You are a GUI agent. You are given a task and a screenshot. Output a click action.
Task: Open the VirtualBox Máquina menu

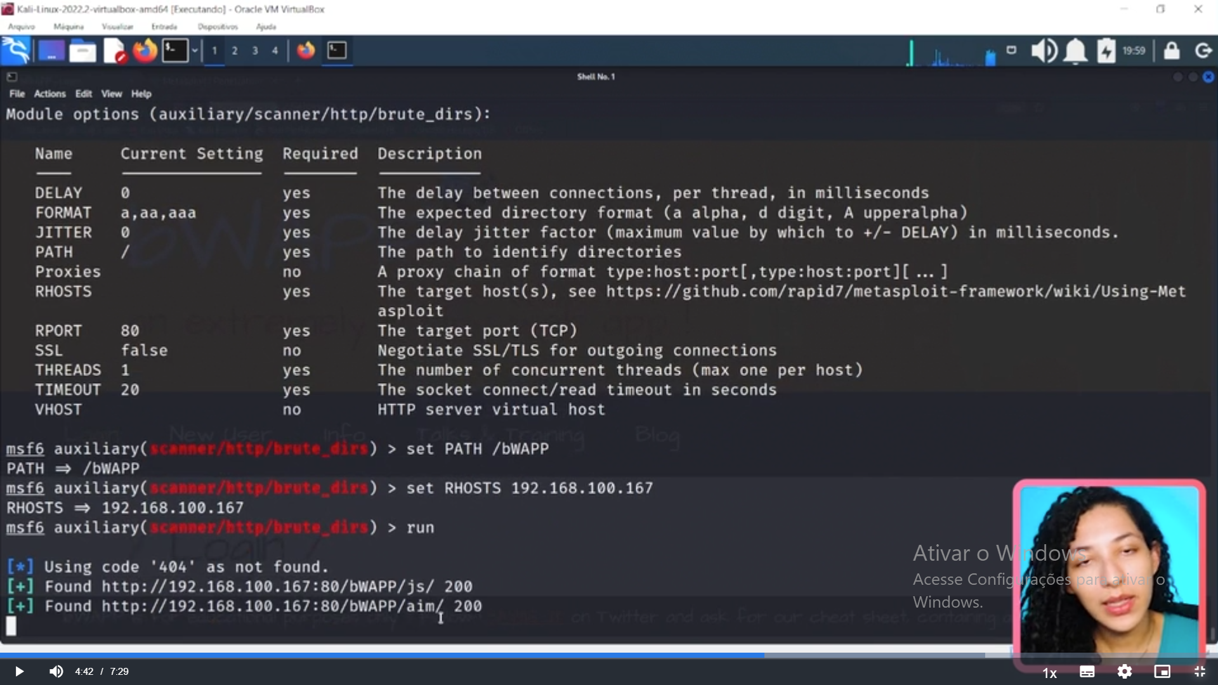point(69,27)
